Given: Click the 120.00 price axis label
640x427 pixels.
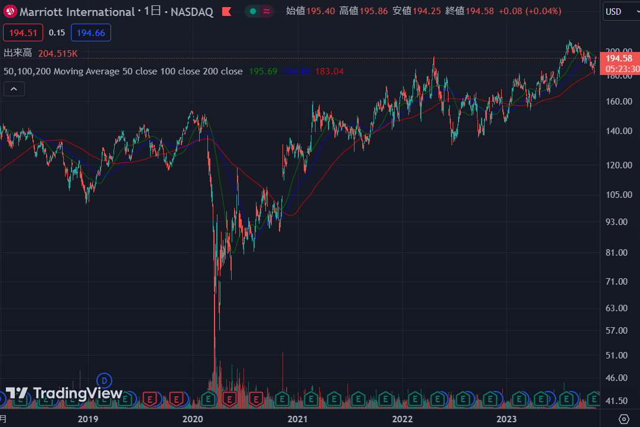Looking at the screenshot, I should click(619, 165).
